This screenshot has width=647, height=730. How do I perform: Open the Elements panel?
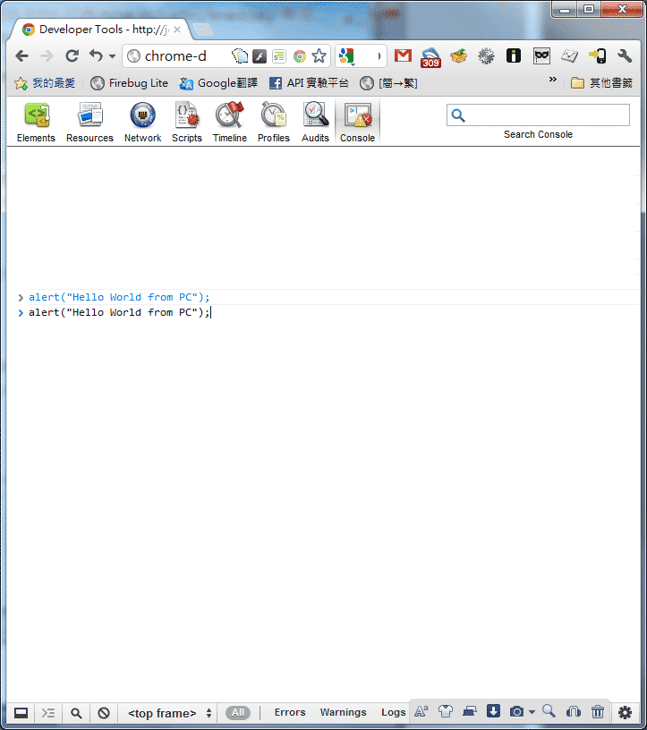tap(36, 123)
